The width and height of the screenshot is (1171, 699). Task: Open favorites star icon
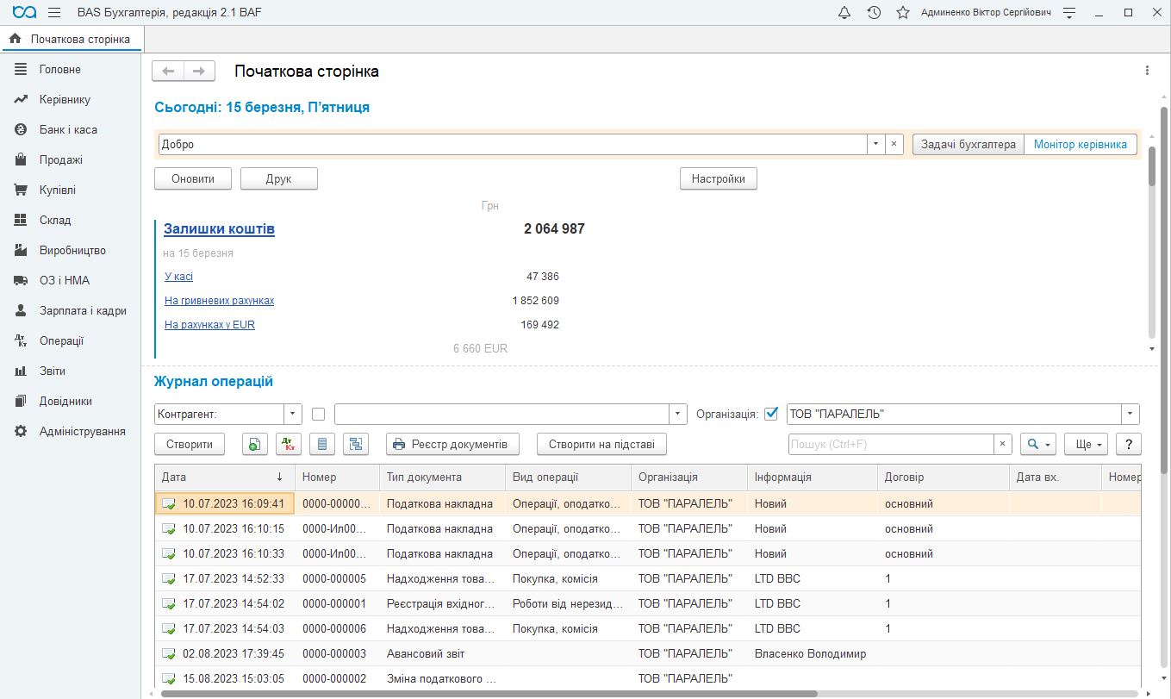tap(902, 13)
